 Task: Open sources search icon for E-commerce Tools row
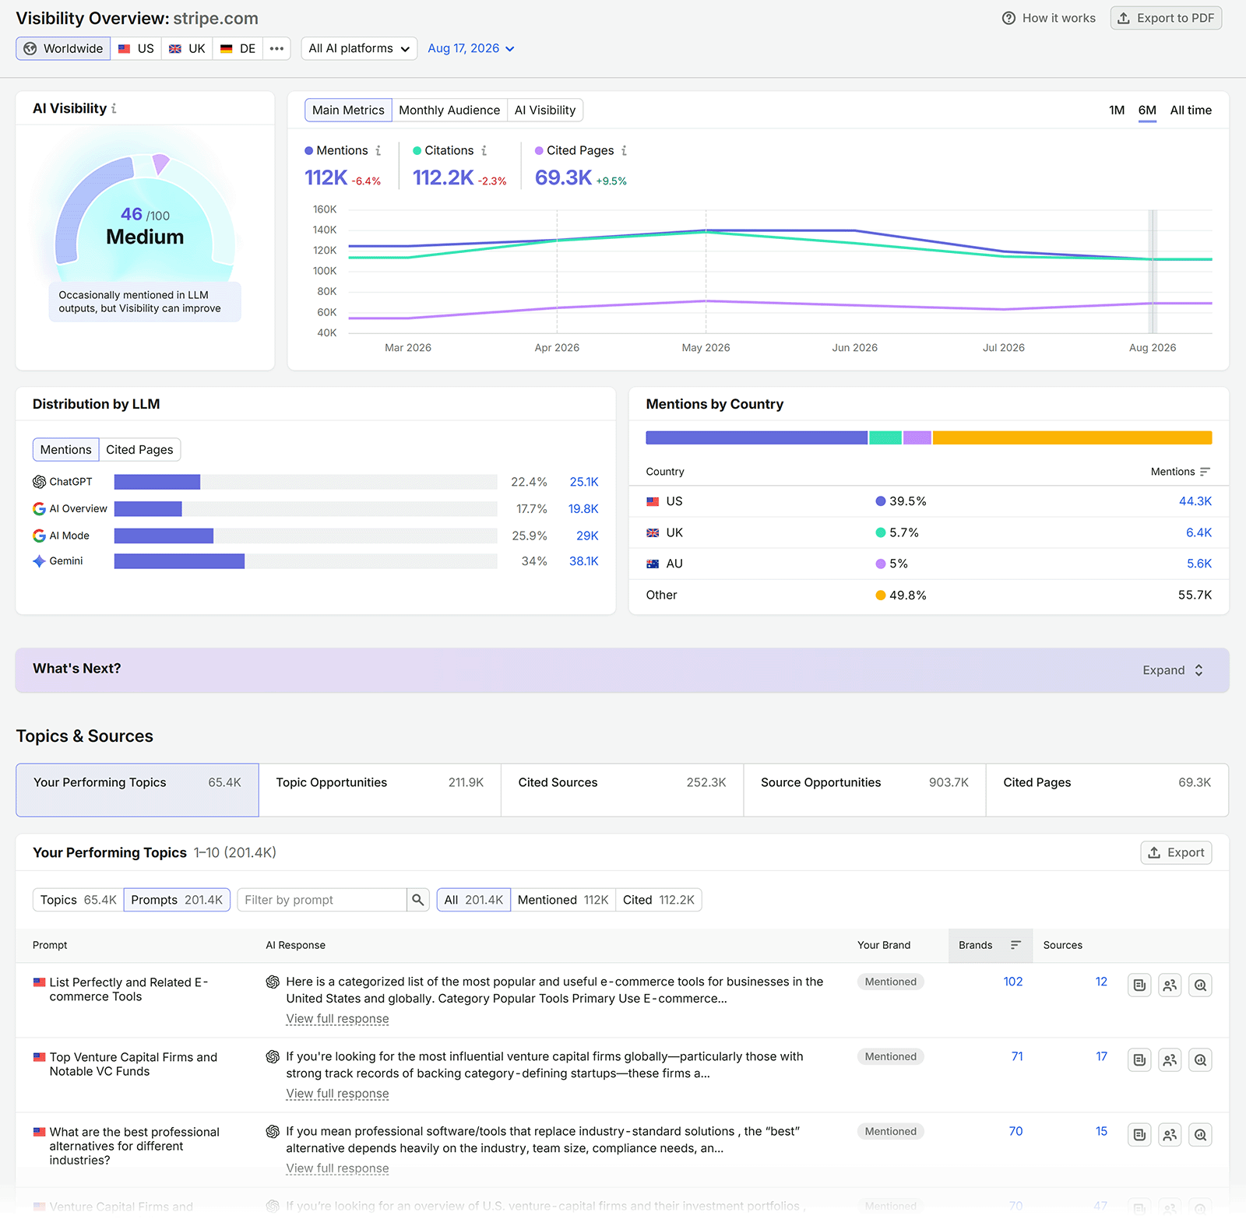point(1200,985)
